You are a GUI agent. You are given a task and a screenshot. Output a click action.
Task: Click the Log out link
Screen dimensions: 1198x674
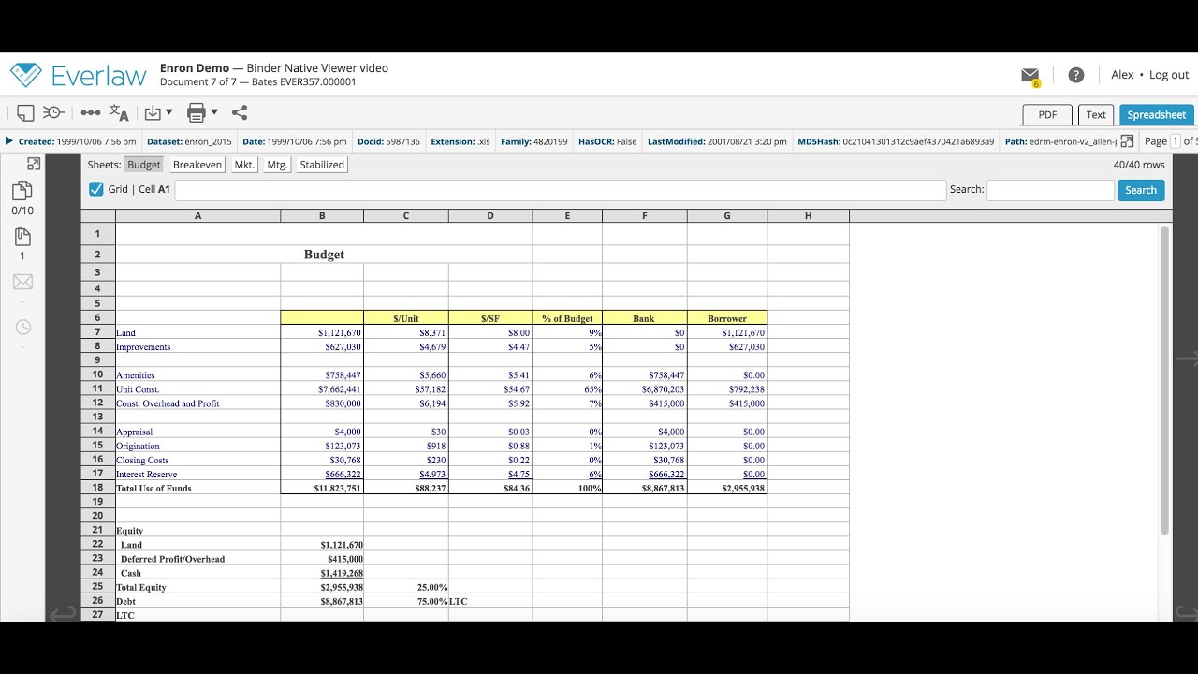coord(1169,75)
